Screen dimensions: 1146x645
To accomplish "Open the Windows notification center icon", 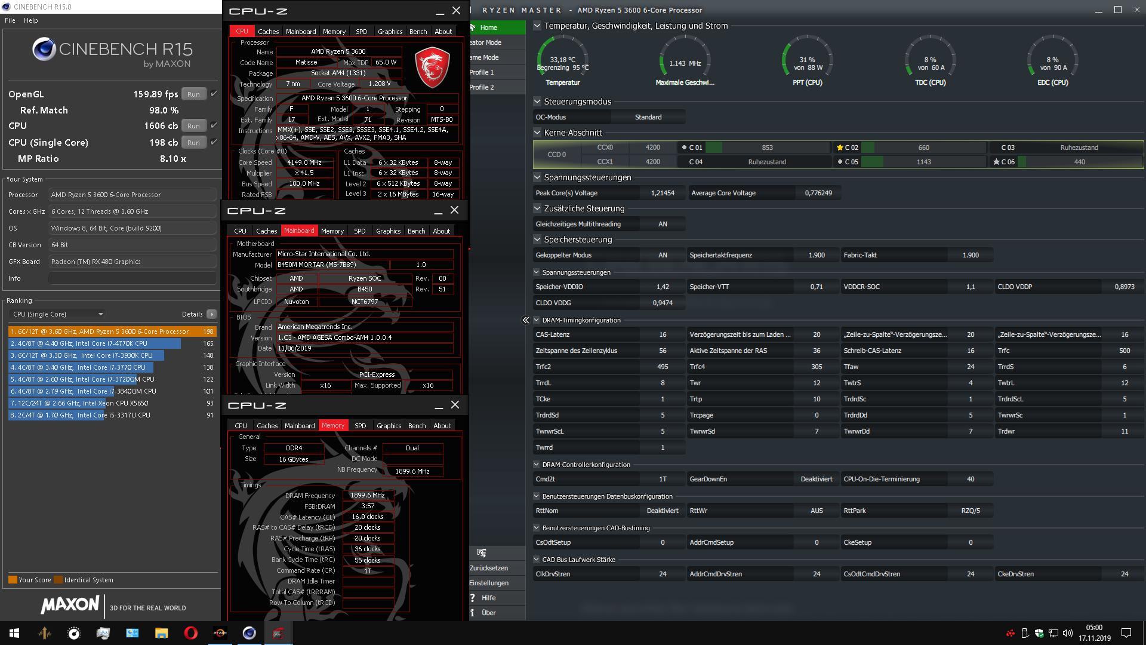I will (x=1126, y=633).
